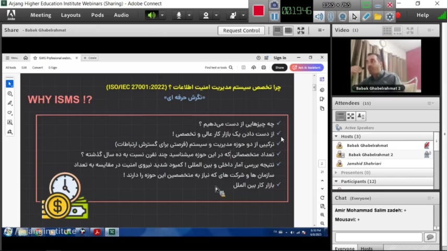Image resolution: width=447 pixels, height=251 pixels.
Task: Switch Attendees pod to attendee status view
Action: (x=361, y=116)
